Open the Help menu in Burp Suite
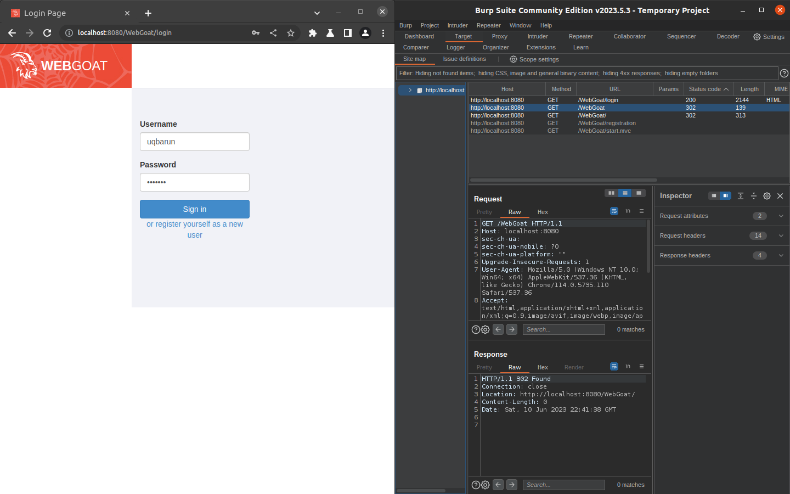 pyautogui.click(x=546, y=25)
